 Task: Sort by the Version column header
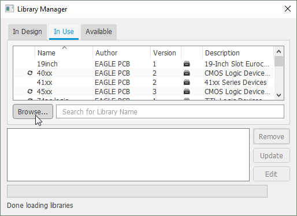(166, 53)
